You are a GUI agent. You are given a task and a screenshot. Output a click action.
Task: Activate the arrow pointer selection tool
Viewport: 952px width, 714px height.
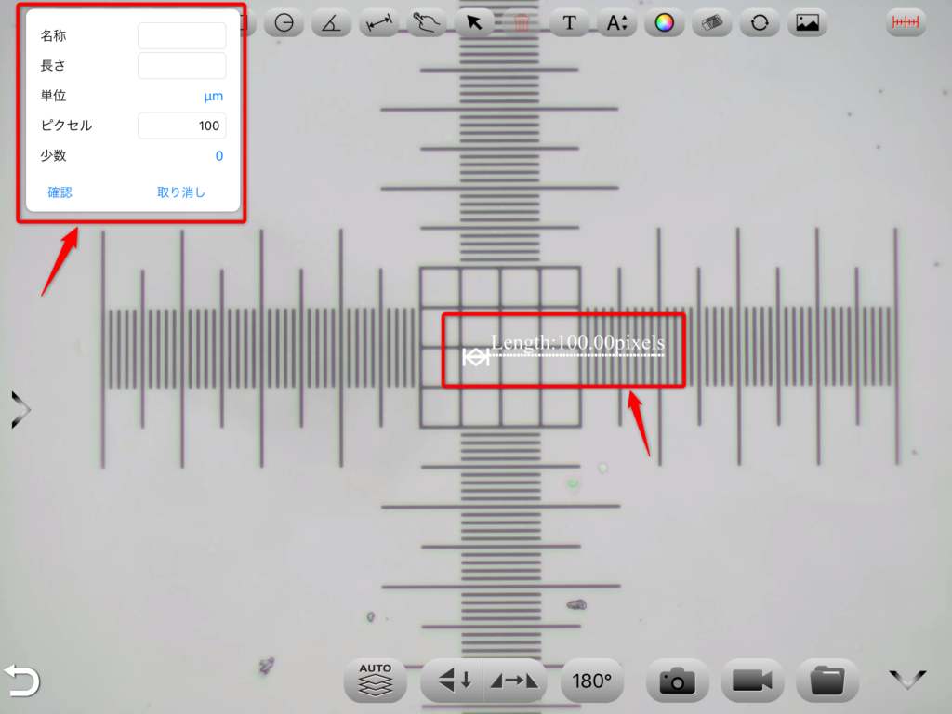point(474,23)
